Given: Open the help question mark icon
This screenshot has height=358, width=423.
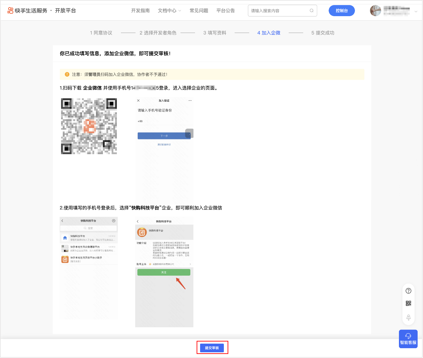Looking at the screenshot, I should 408,291.
